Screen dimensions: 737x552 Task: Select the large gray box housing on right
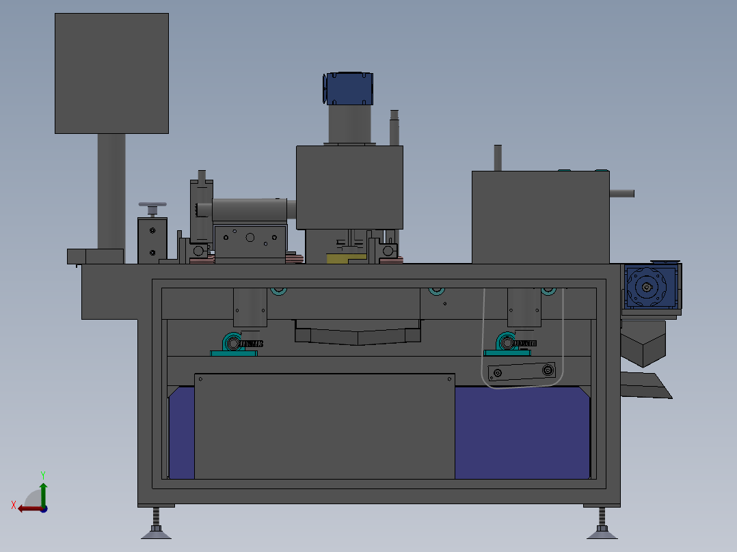pos(541,217)
